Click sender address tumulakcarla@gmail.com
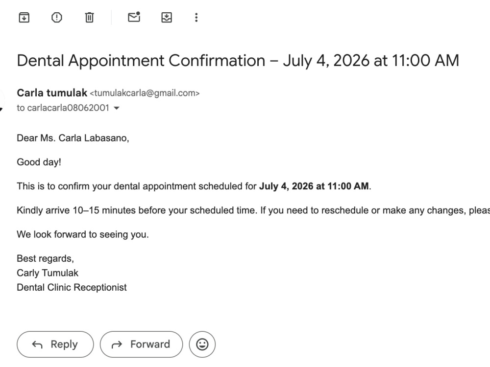Screen dimensions: 490x367 [x=145, y=93]
